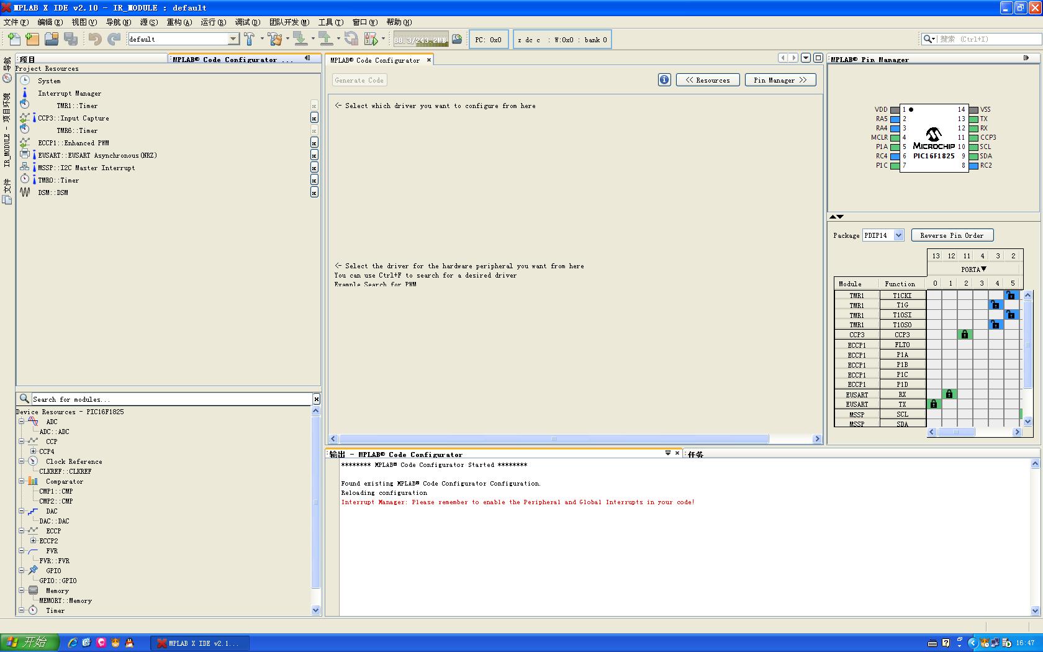Select the MPLAB Code Configurator editor tab
This screenshot has height=652, width=1043.
click(x=375, y=60)
